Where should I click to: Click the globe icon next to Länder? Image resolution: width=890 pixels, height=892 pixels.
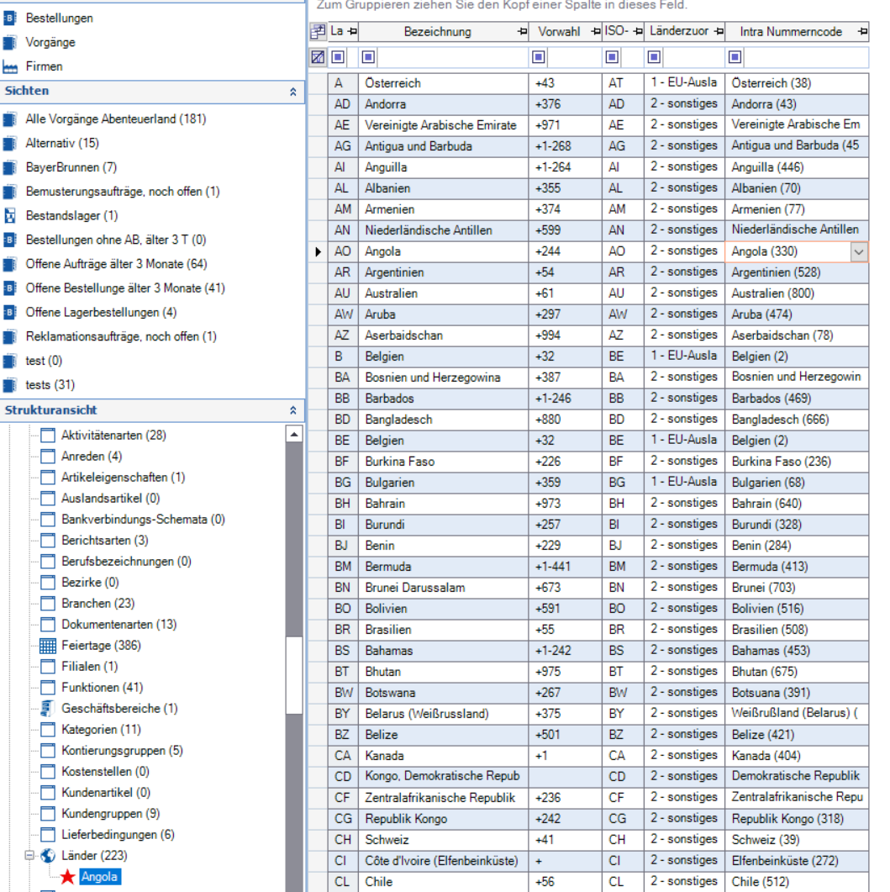48,856
